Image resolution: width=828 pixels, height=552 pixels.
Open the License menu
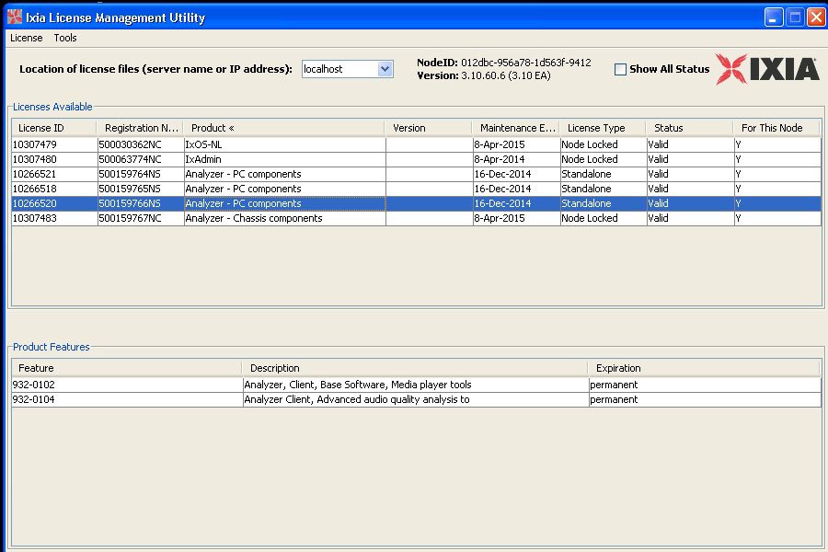coord(26,38)
